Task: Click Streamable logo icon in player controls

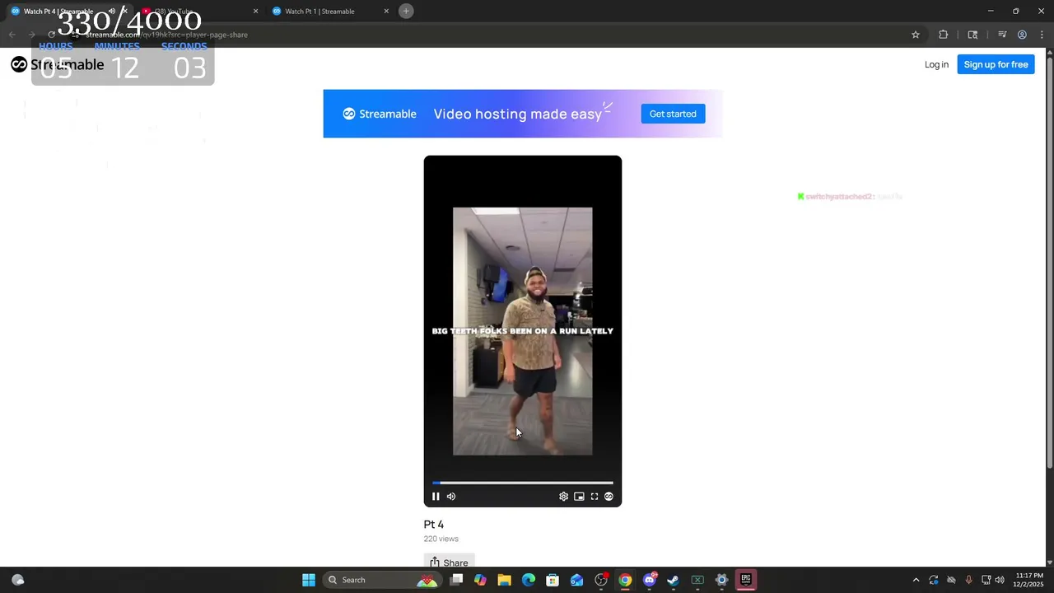Action: [609, 497]
